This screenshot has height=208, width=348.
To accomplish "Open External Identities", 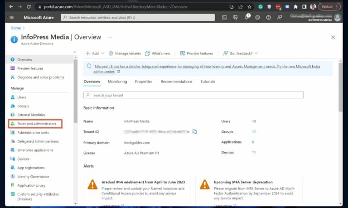I will coord(31,115).
